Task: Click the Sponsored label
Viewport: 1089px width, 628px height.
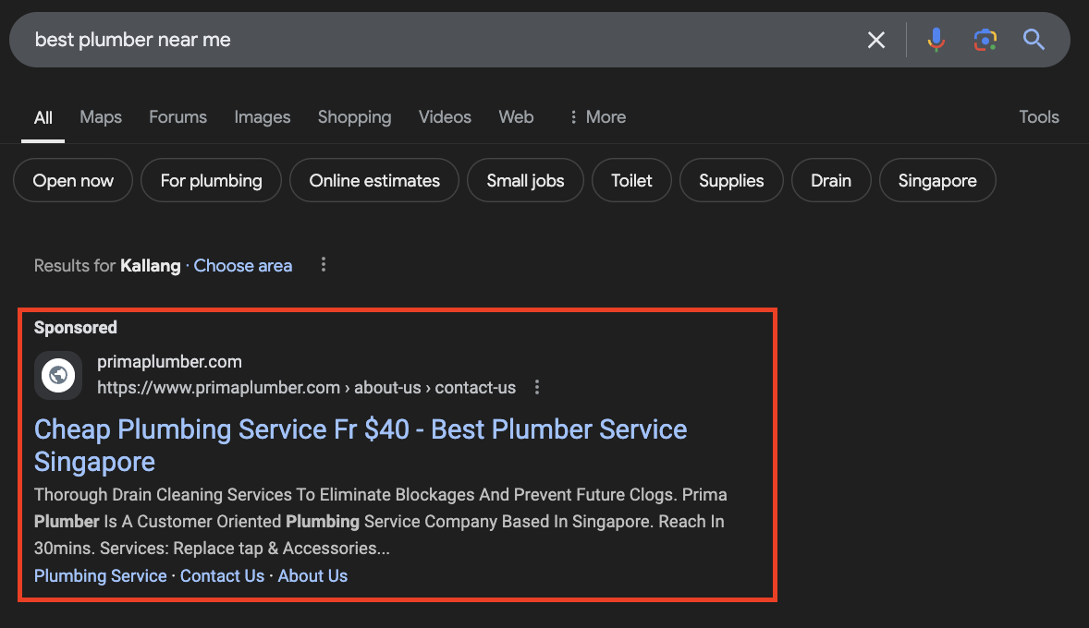Action: click(x=76, y=328)
